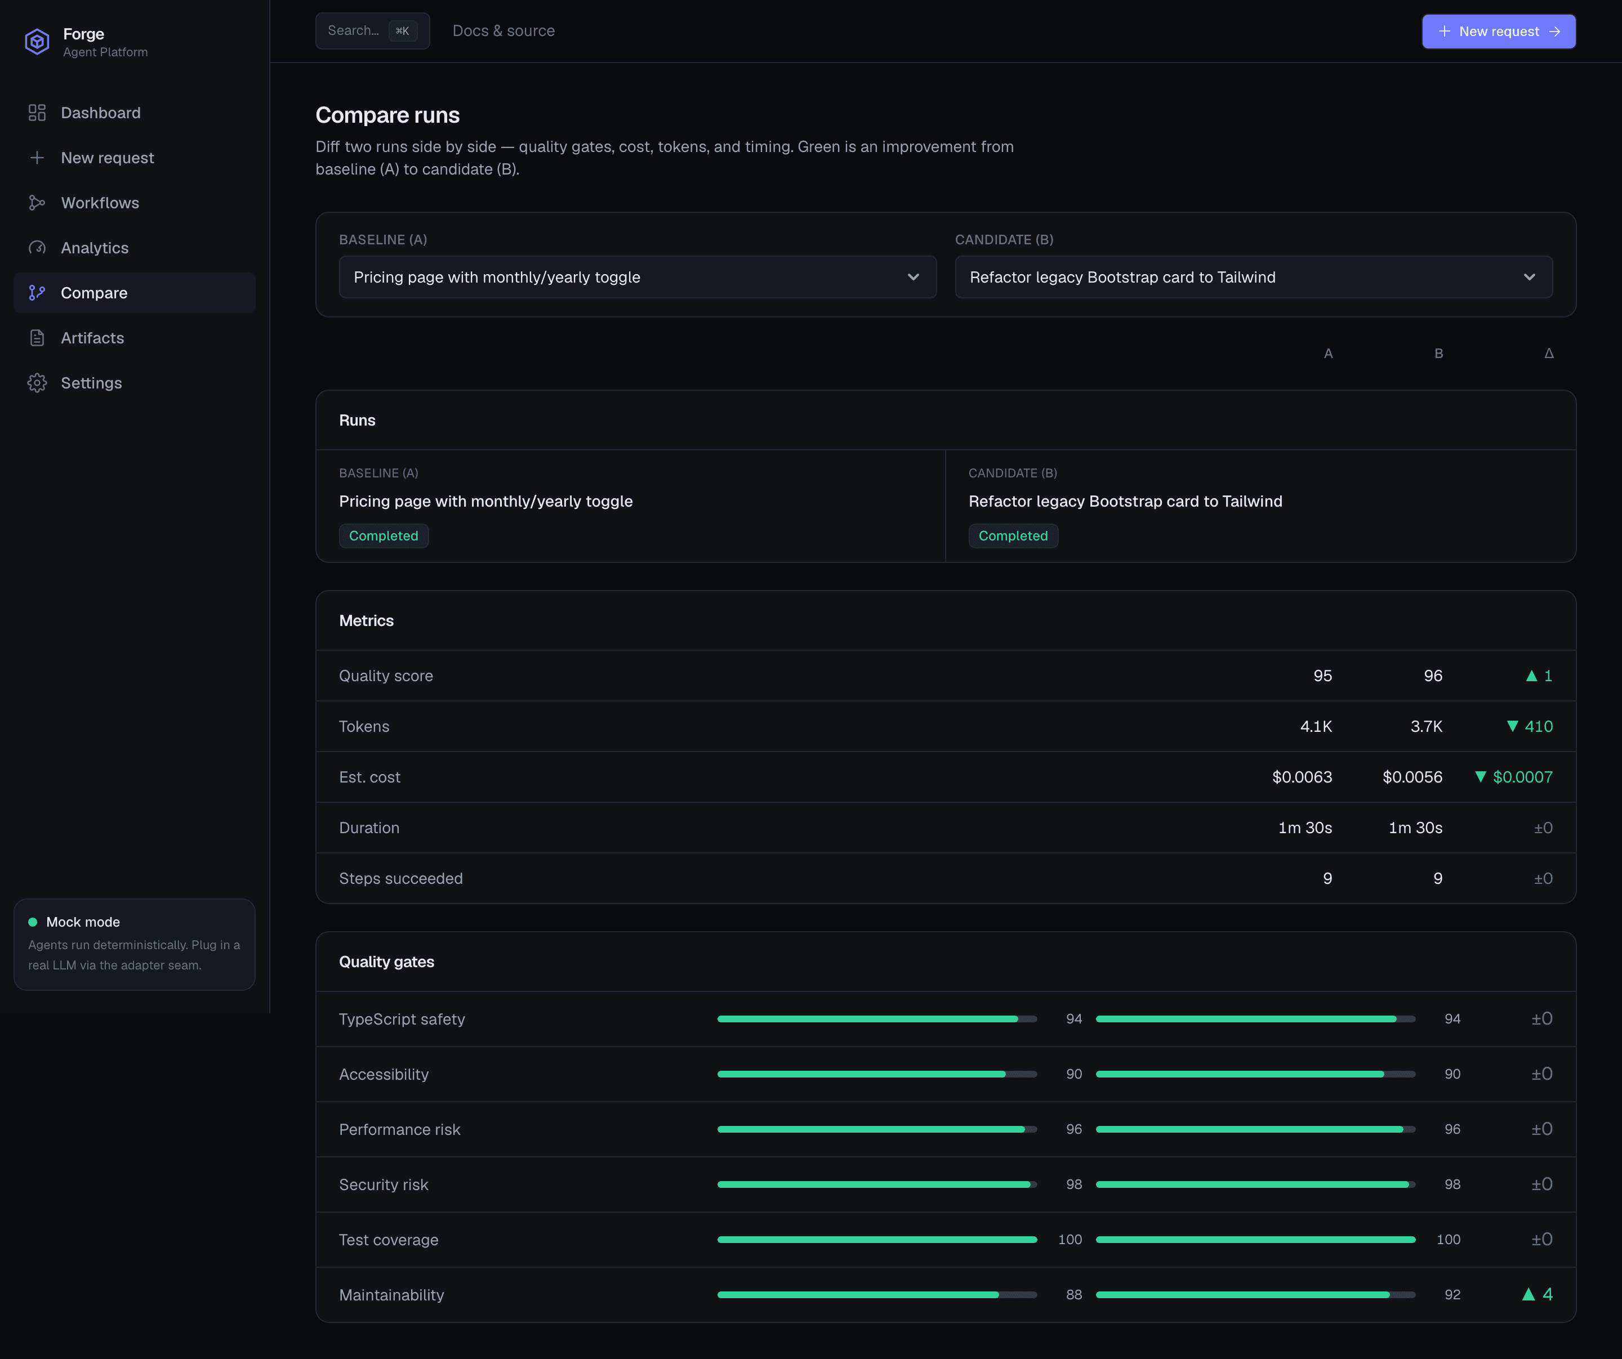This screenshot has width=1622, height=1359.
Task: Click the Tokens delta value 410
Action: click(1539, 727)
